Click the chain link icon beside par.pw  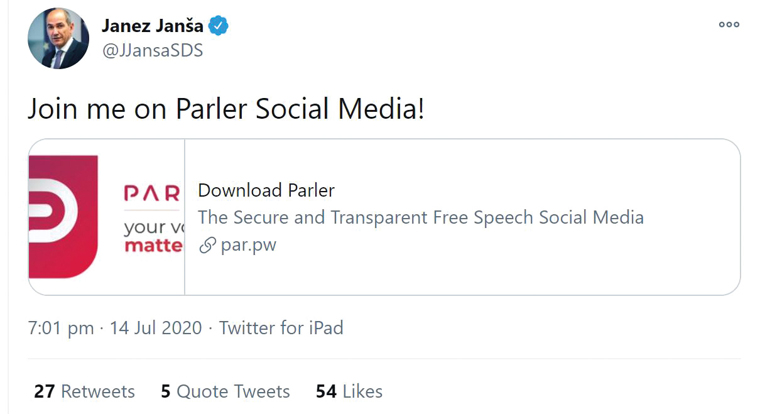click(x=207, y=246)
